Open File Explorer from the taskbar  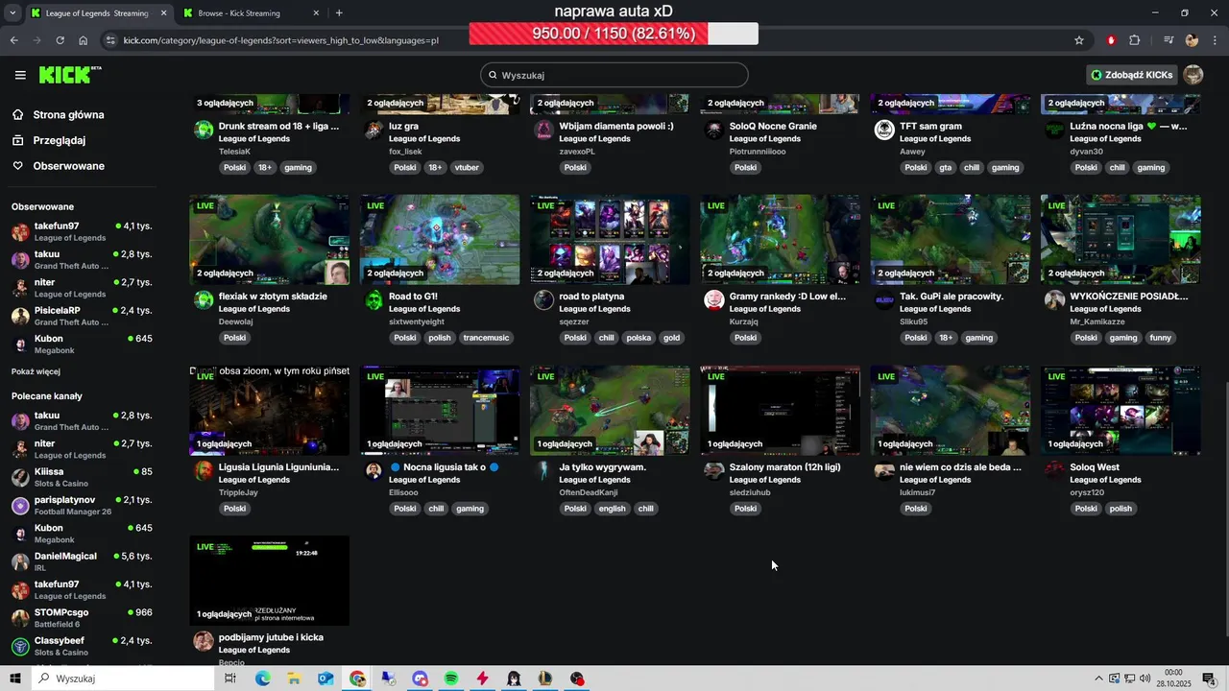coord(294,679)
